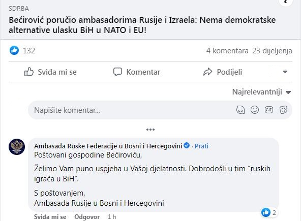301x221 pixels.
Task: View the 23 dijeljenja shares list
Action: (x=272, y=51)
